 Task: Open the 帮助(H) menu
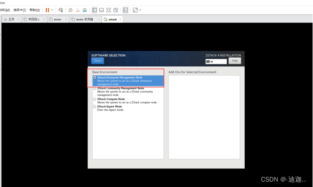[x=34, y=10]
